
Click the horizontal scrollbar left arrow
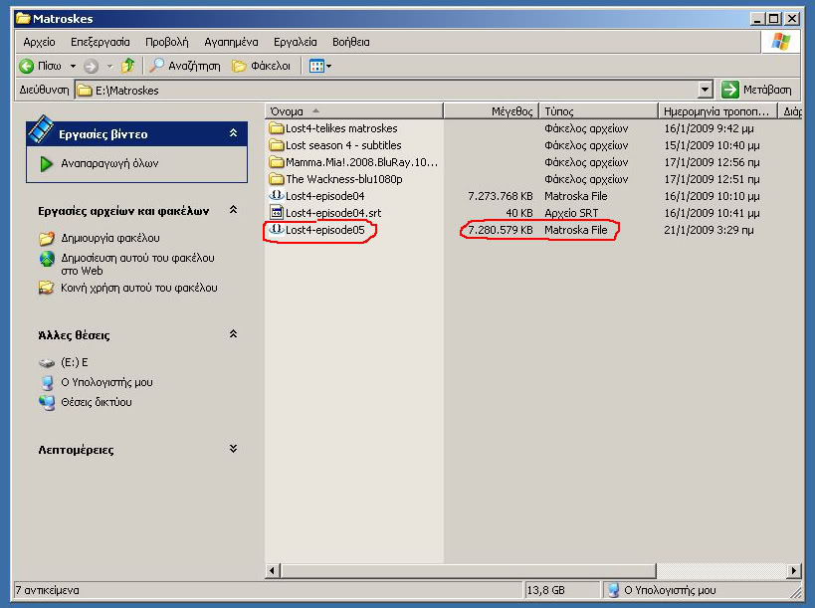[272, 570]
